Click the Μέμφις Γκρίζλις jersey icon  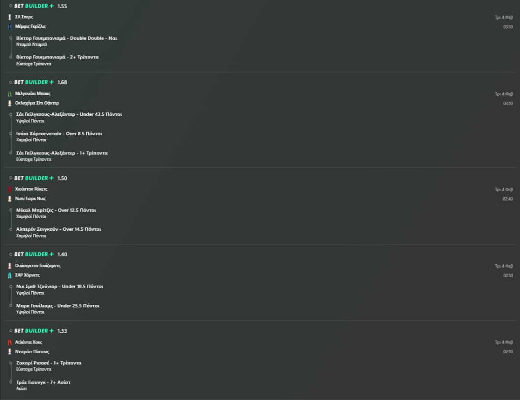[x=10, y=26]
